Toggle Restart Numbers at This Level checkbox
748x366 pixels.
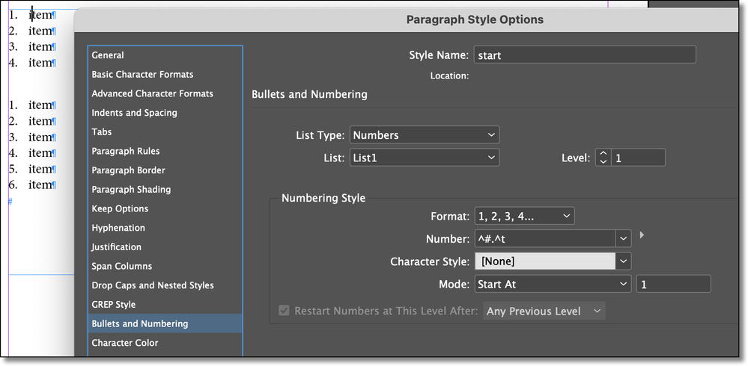pos(284,311)
